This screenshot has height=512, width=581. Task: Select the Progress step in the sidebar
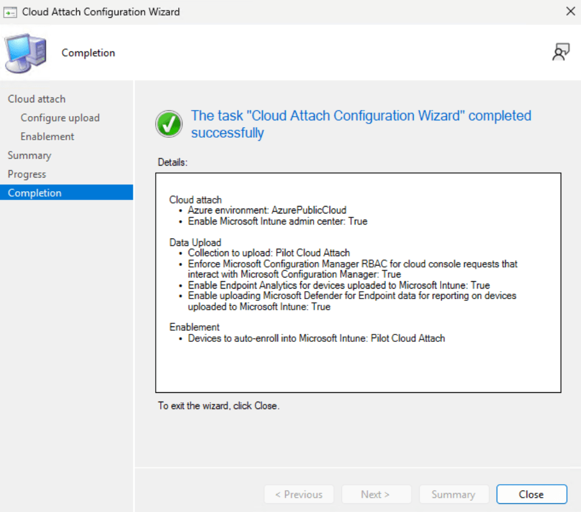coord(27,174)
